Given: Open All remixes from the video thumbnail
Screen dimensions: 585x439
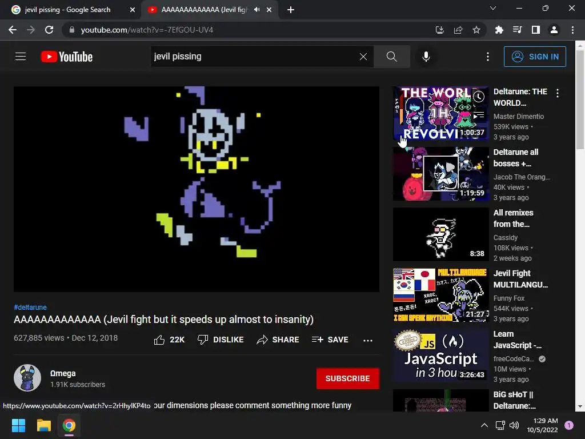Looking at the screenshot, I should coord(441,234).
